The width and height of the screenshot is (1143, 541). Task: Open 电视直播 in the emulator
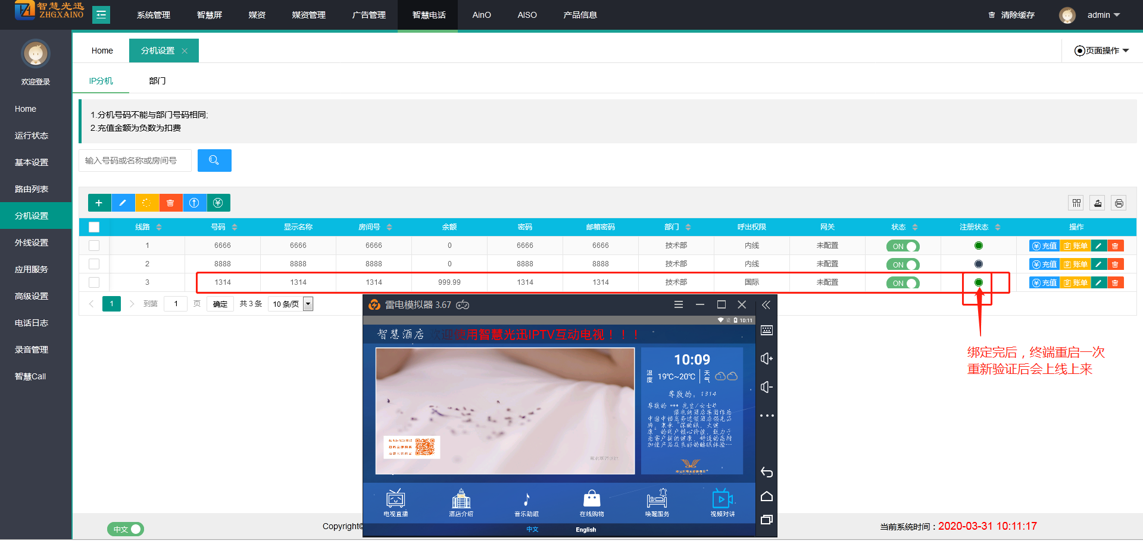pos(395,503)
